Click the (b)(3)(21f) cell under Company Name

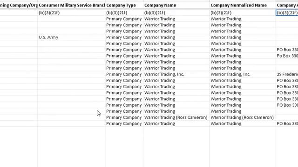point(176,13)
